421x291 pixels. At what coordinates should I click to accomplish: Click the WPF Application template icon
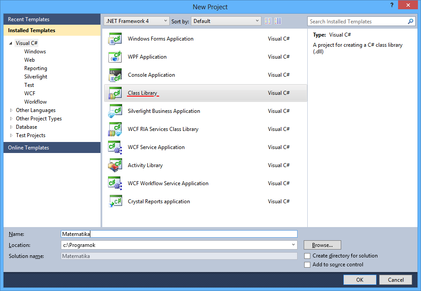click(x=115, y=56)
